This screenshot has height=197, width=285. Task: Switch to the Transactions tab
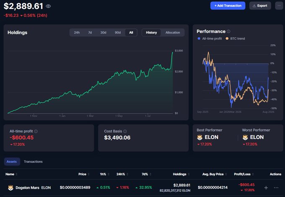pos(33,161)
